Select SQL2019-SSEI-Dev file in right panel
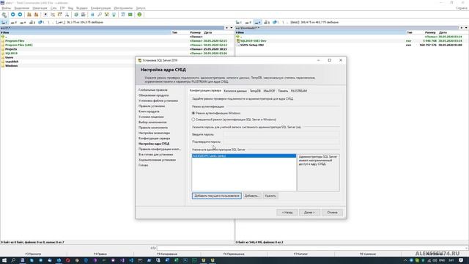 pos(253,41)
